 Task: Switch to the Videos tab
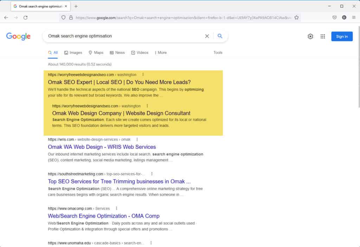point(140,53)
